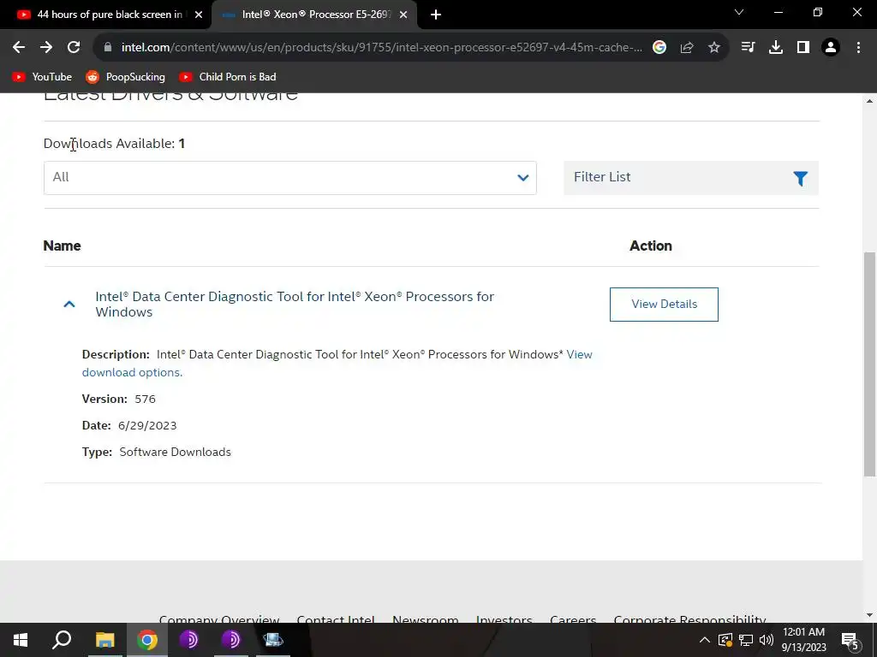Screen dimensions: 877x657
Task: Click the security warning tray icon
Action: coord(725,640)
